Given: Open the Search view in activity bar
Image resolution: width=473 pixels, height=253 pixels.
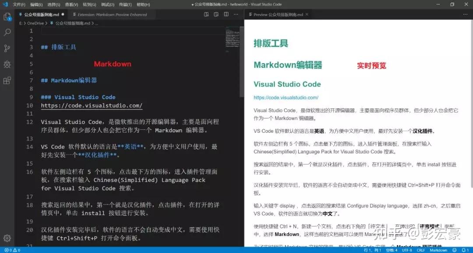Looking at the screenshot, I should pos(7,32).
